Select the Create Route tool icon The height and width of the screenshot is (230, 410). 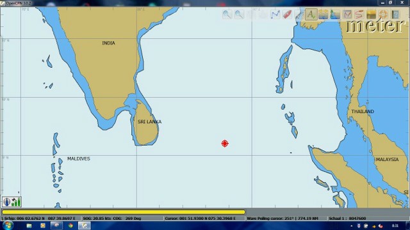point(275,14)
